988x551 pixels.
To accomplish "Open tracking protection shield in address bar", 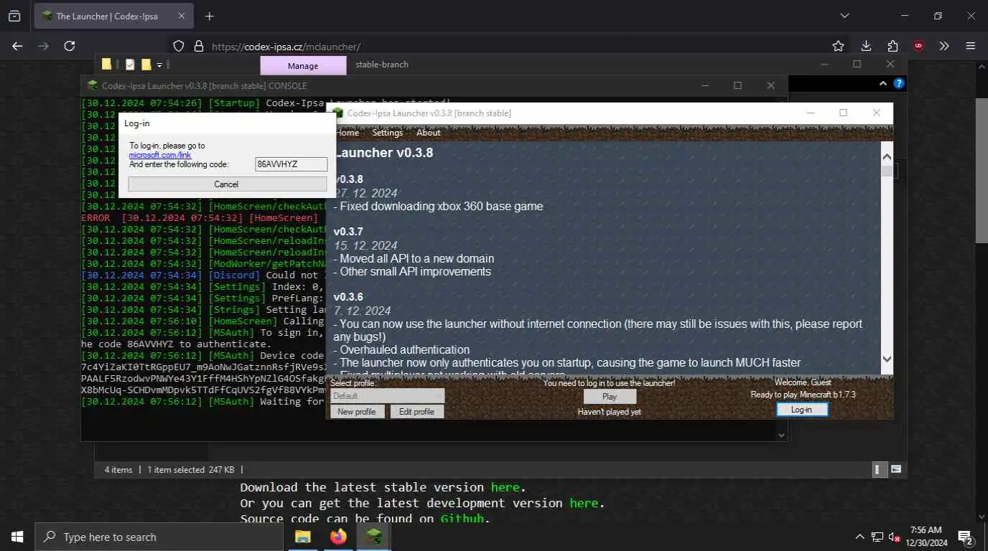I will coord(179,46).
